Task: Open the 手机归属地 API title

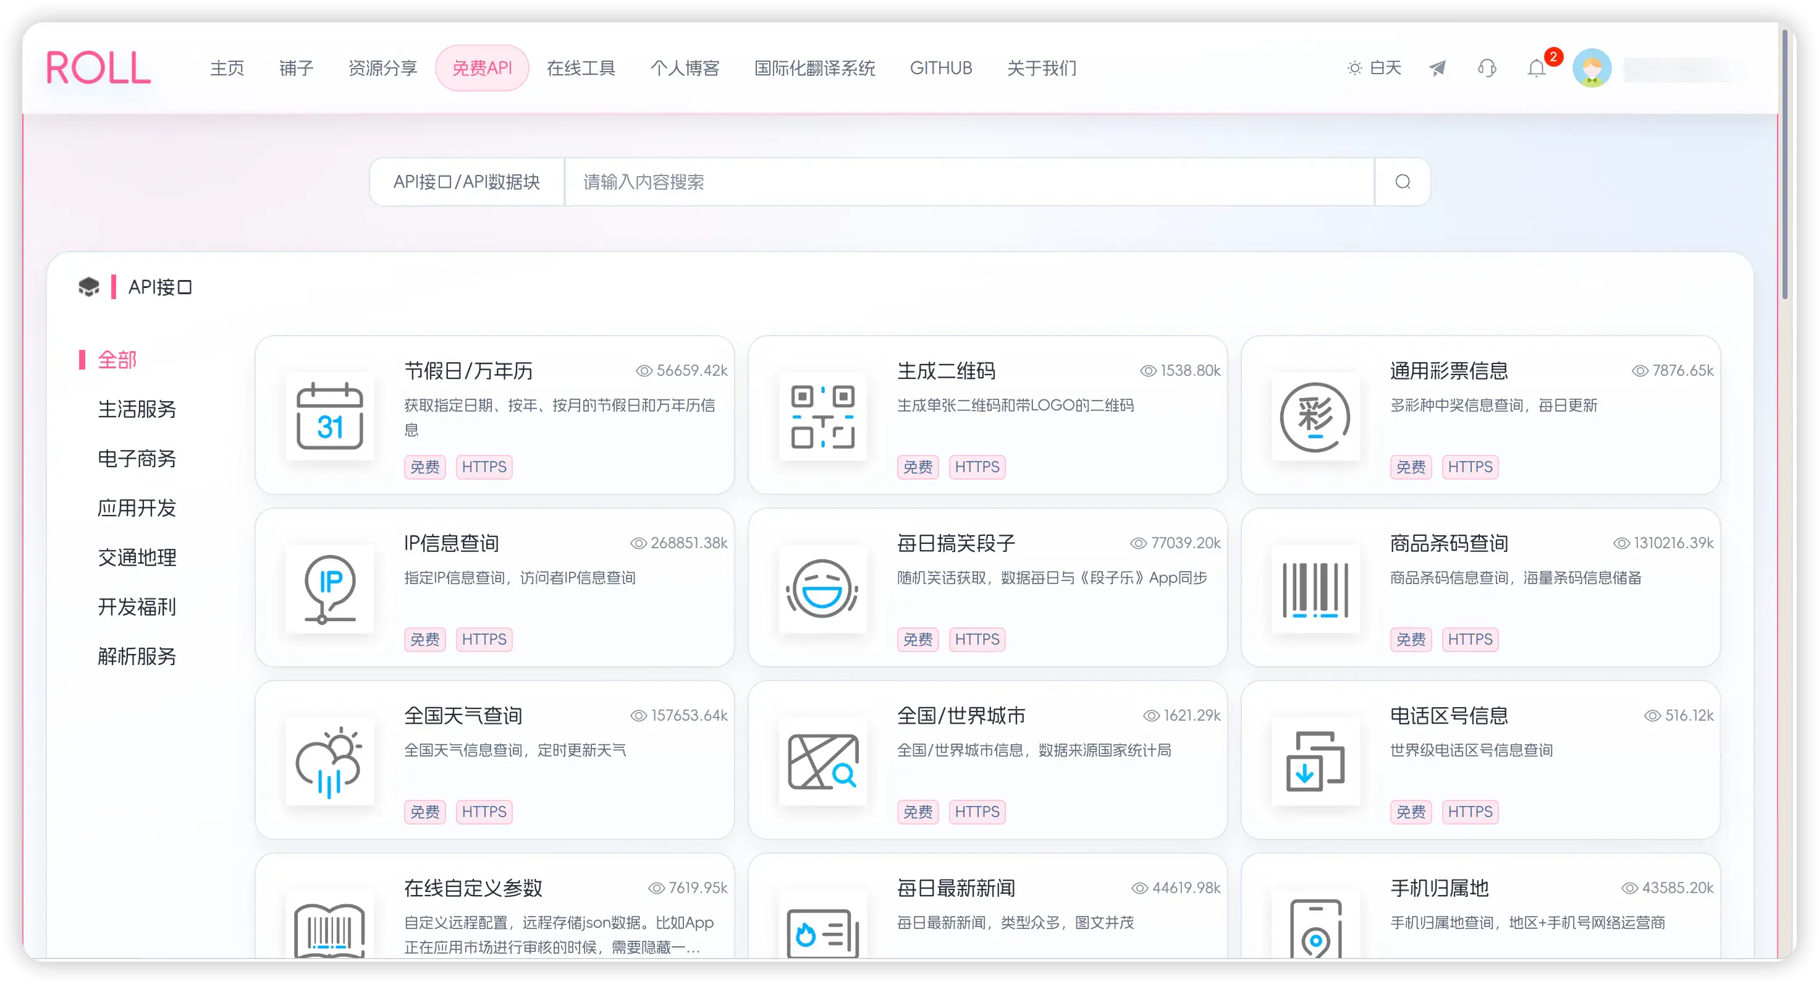Action: tap(1439, 887)
